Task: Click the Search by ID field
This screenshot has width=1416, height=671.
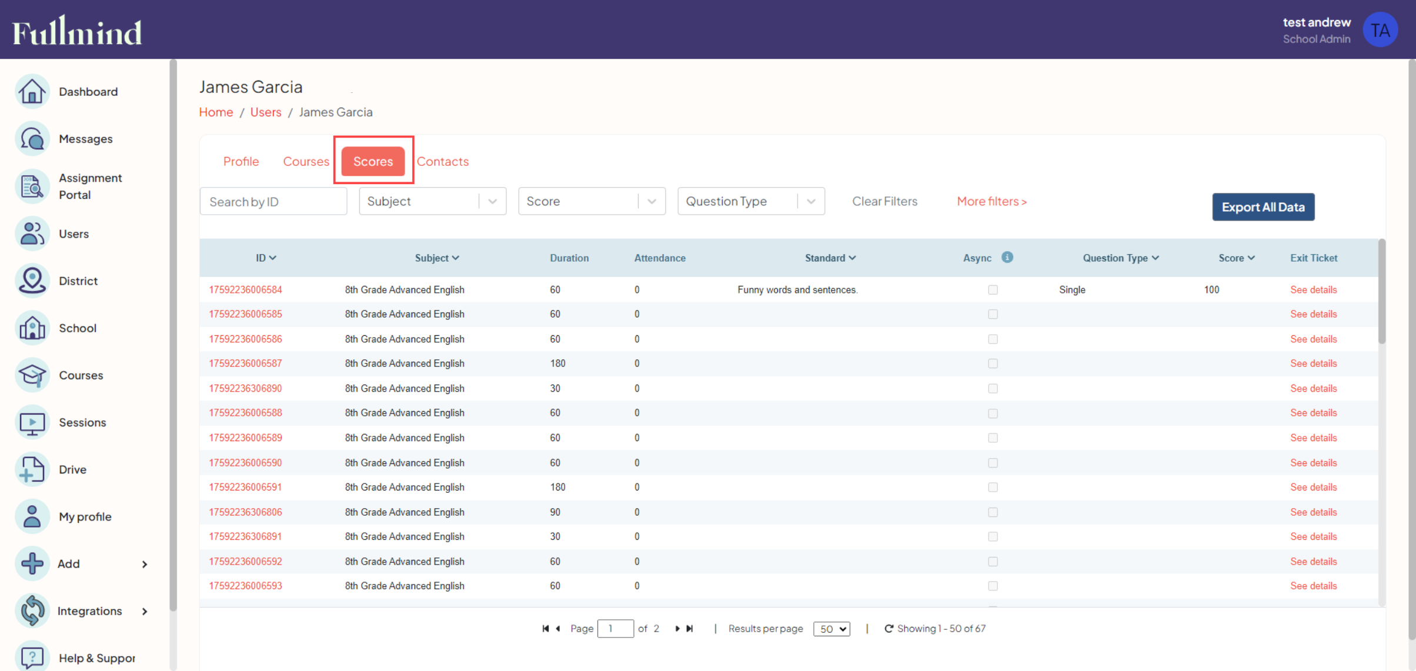Action: 273,201
